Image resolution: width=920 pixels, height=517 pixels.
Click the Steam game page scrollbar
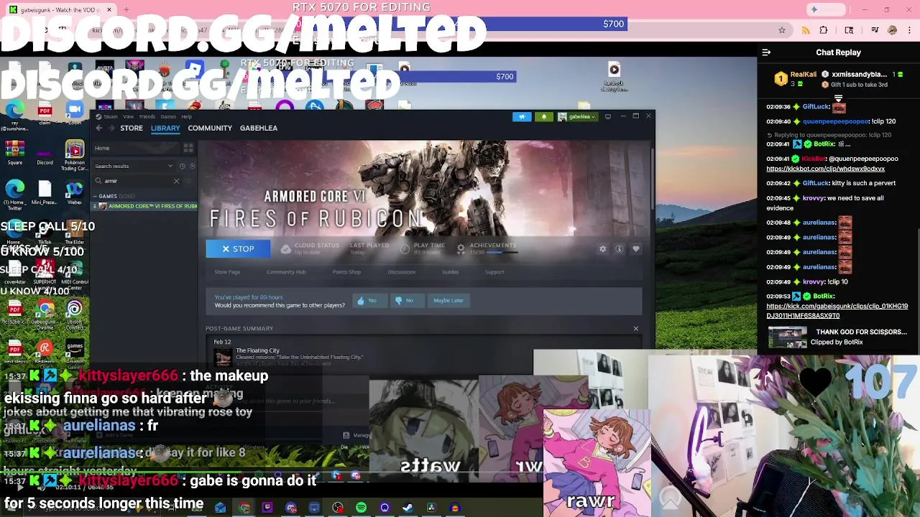[x=651, y=180]
